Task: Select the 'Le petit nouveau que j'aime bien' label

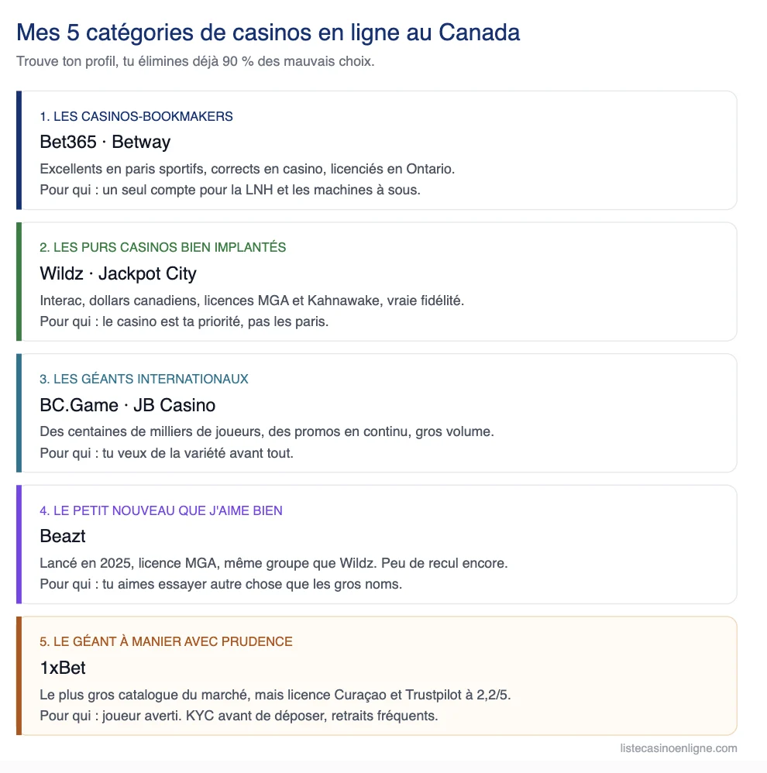Action: pyautogui.click(x=161, y=510)
